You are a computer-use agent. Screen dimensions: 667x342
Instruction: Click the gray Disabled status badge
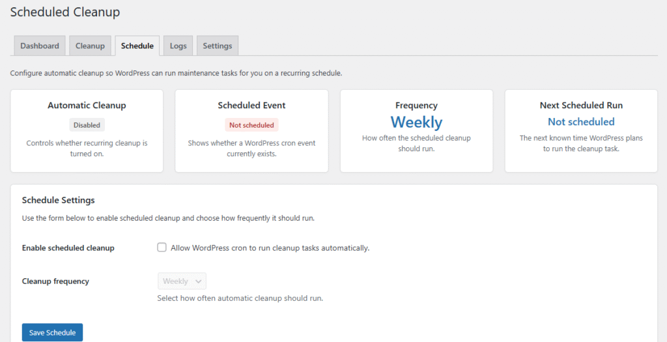87,124
